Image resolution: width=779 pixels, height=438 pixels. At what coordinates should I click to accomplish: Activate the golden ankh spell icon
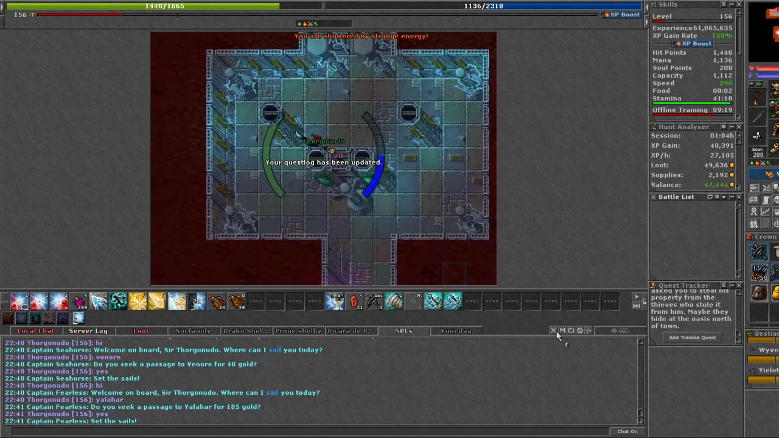138,301
